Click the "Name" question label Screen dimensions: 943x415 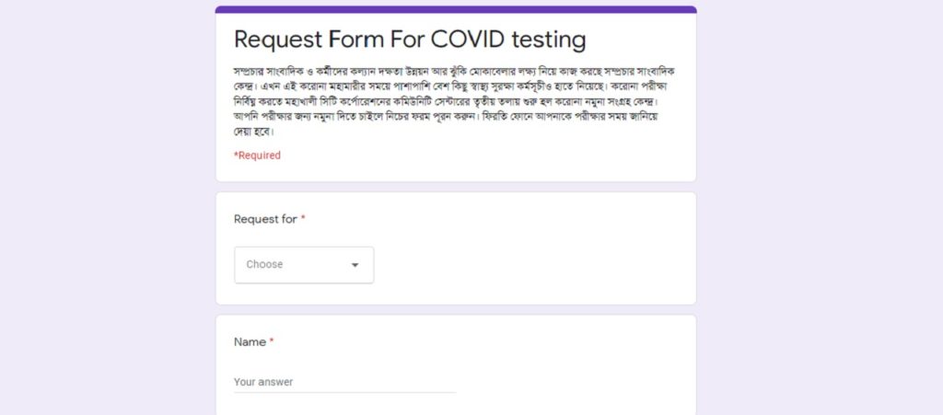point(250,342)
